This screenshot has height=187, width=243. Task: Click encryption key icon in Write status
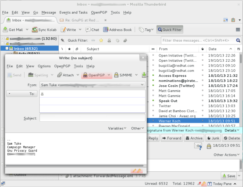[x=139, y=171]
